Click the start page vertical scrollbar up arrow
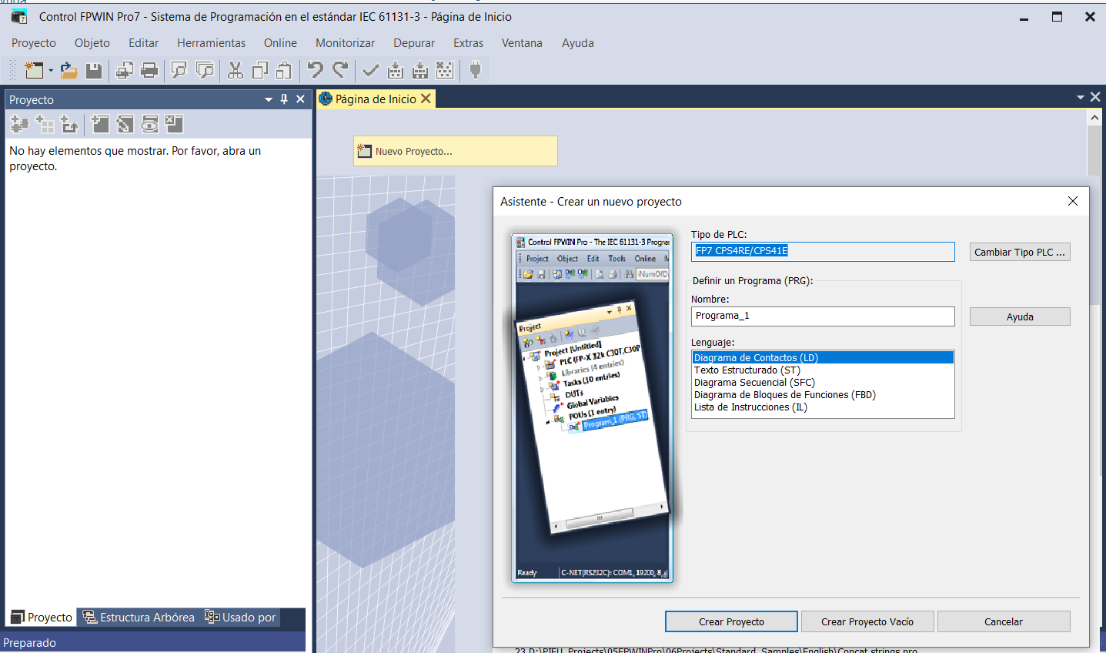Screen dimensions: 1106x653 pos(1094,117)
